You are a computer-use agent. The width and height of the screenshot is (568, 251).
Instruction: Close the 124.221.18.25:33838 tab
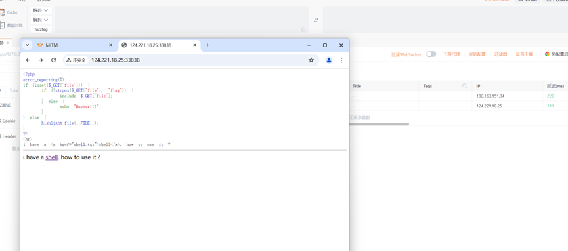coord(195,45)
